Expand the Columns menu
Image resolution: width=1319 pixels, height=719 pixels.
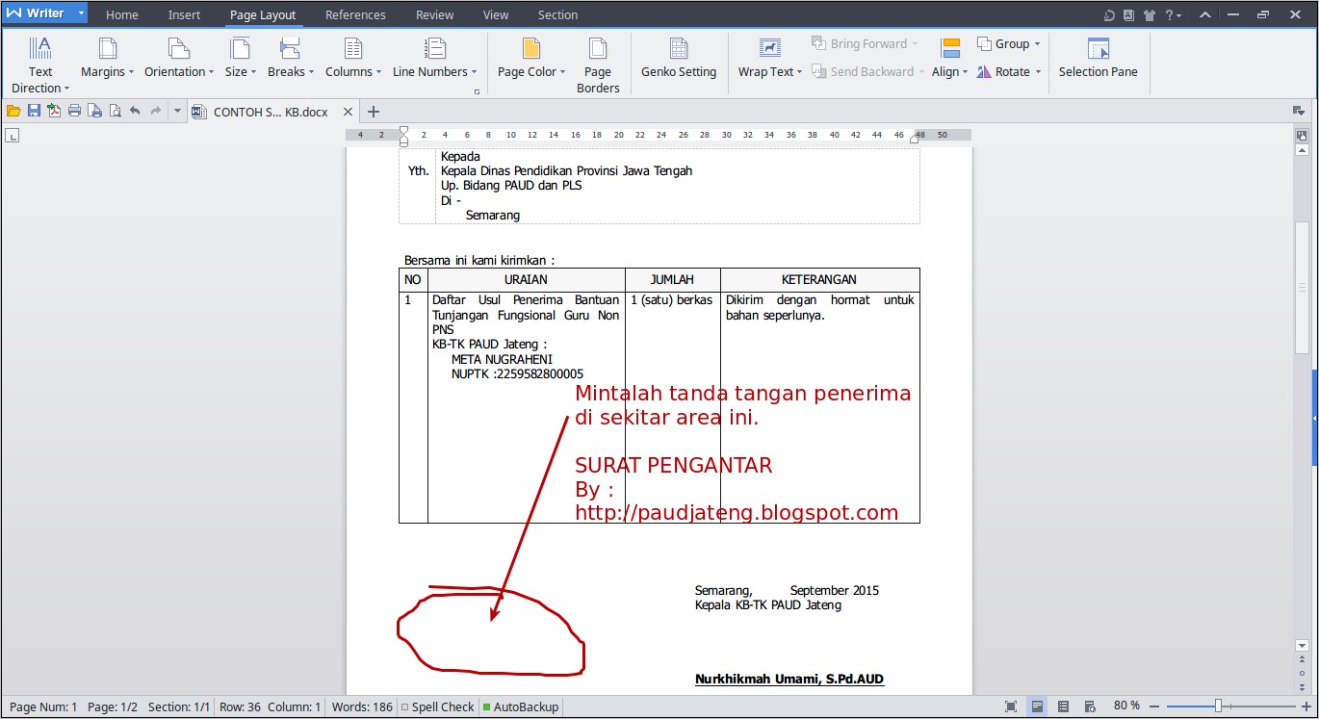pyautogui.click(x=353, y=58)
